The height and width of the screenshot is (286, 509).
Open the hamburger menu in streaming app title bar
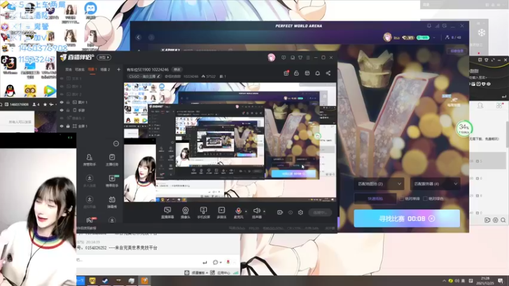[308, 57]
